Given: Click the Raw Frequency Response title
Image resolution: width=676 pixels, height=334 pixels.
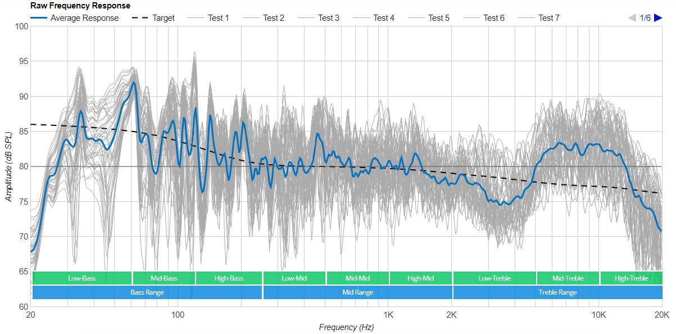Looking at the screenshot, I should click(80, 6).
